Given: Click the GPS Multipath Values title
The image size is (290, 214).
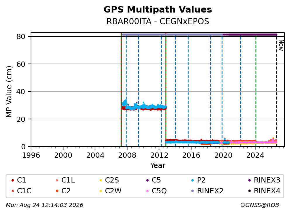Looking at the screenshot, I should (158, 10).
